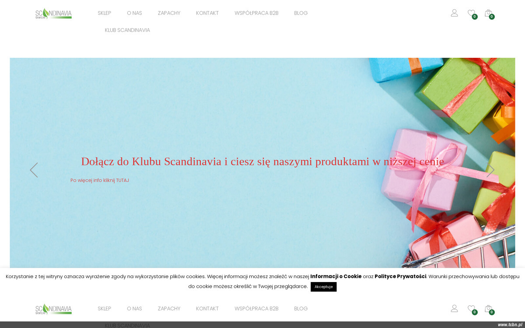Open the user account icon in lower header

[x=454, y=309]
